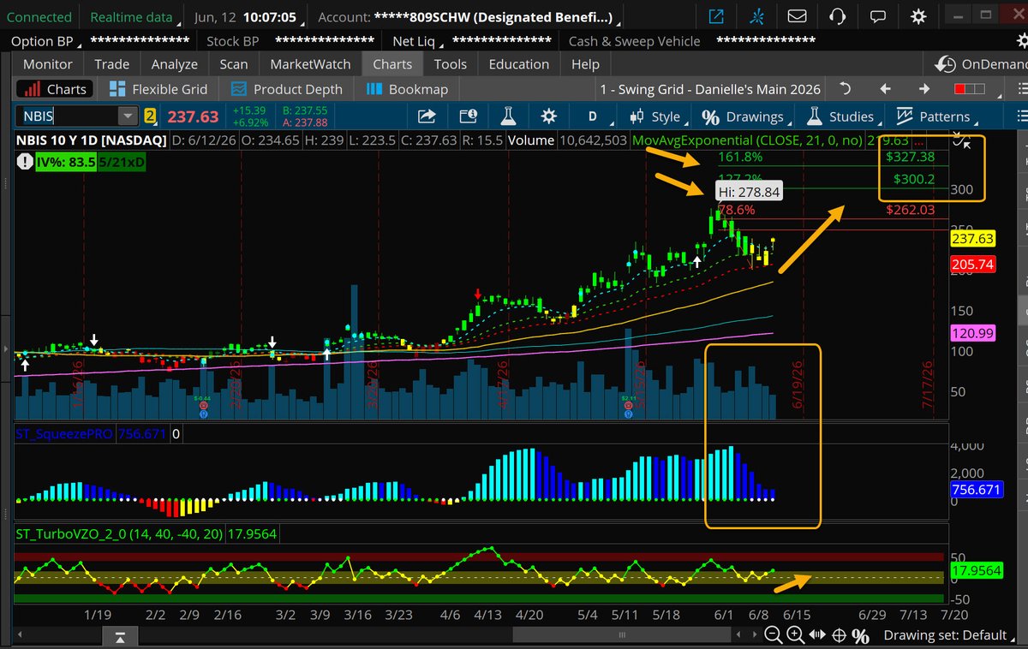1028x649 pixels.
Task: Open the top bar setup gear icon
Action: point(918,16)
